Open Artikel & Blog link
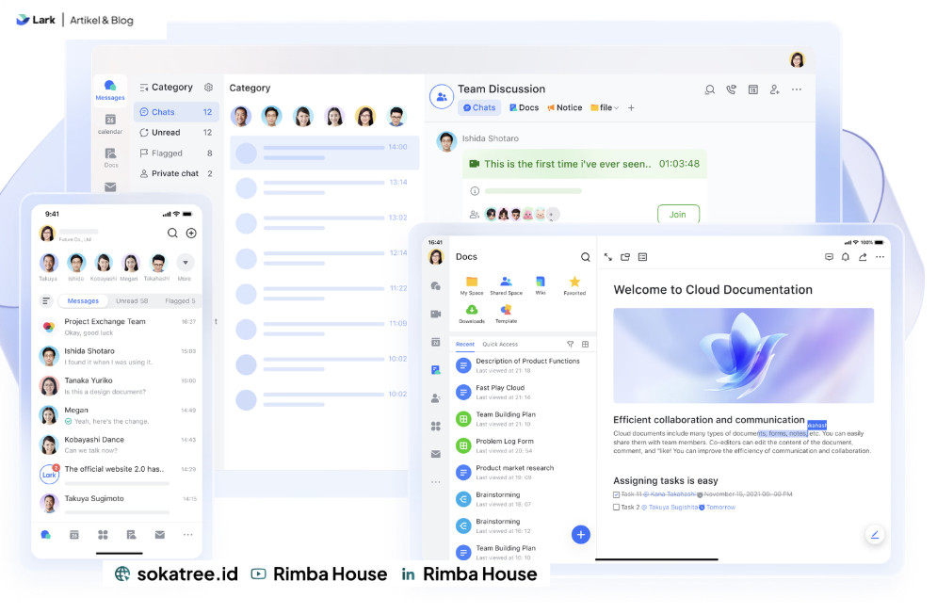 [102, 21]
